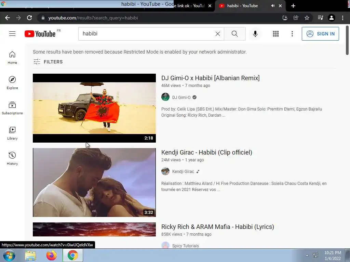Bookmark this page with the star

307,18
